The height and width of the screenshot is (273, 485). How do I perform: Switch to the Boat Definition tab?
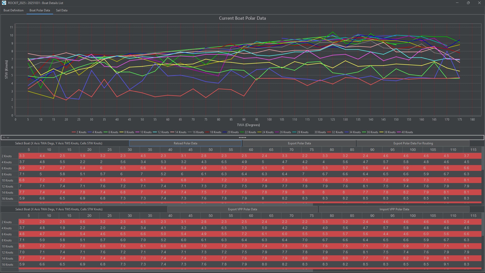coord(13,10)
